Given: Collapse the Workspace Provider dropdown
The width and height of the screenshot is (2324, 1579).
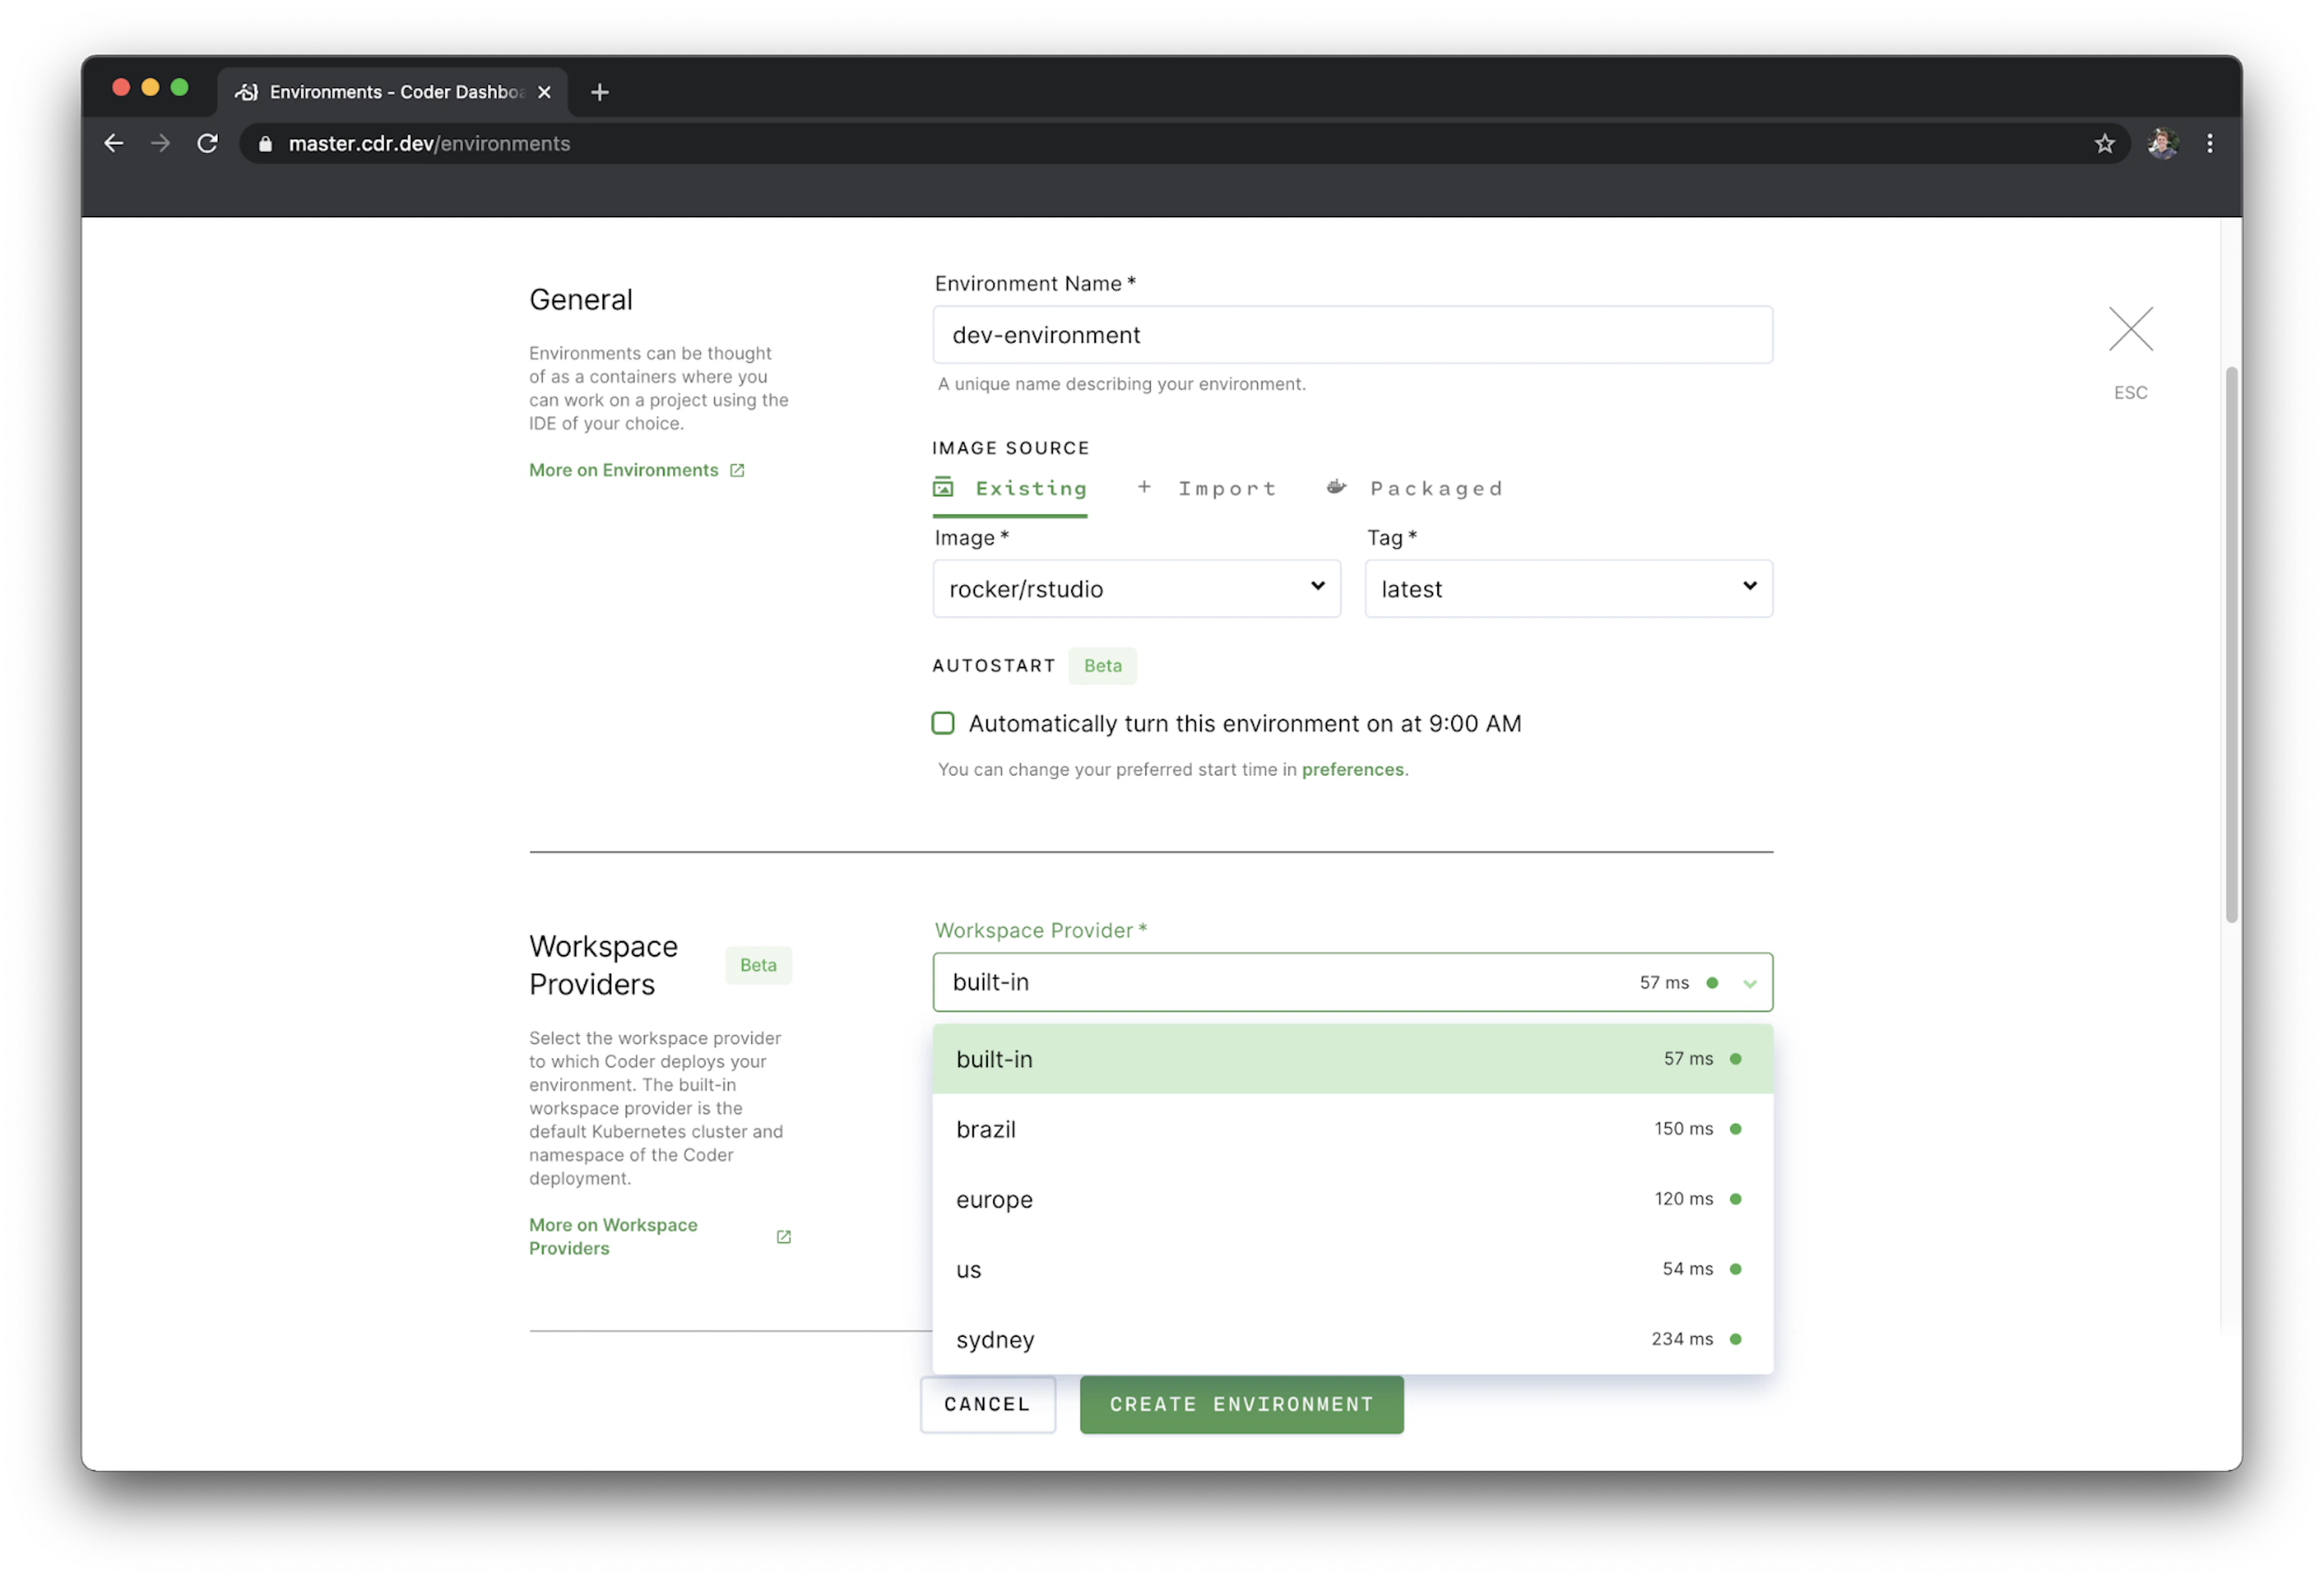Looking at the screenshot, I should (1750, 983).
